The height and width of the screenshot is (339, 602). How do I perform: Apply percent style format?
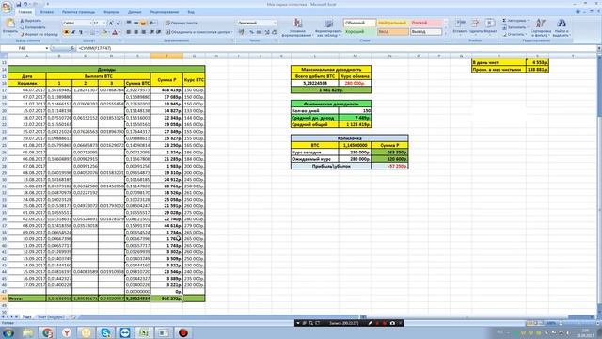click(252, 32)
